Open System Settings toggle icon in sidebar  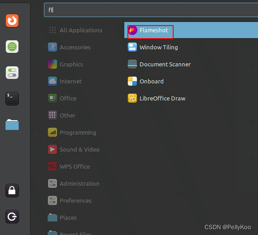(x=12, y=73)
